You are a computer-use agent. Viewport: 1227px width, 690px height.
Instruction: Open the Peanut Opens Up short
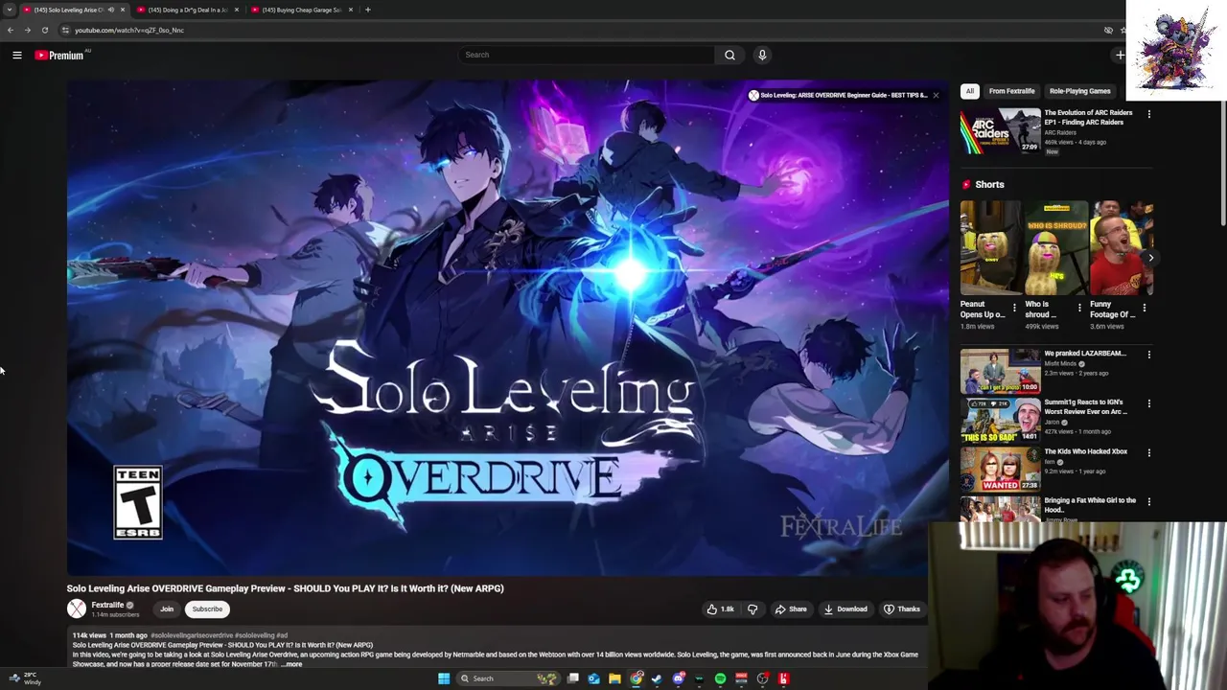(990, 247)
